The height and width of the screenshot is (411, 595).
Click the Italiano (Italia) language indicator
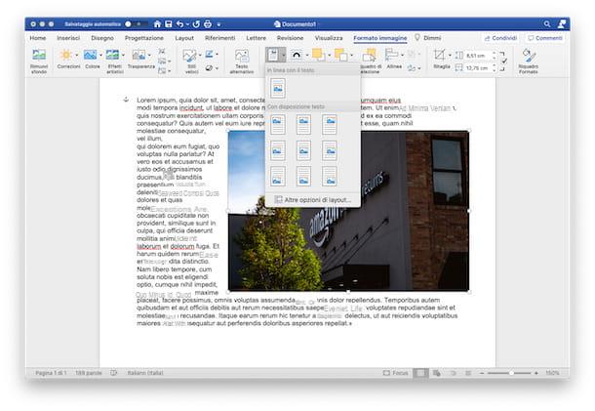(145, 373)
